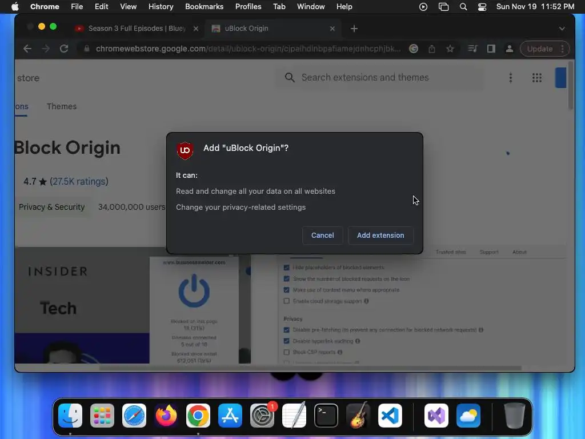Viewport: 585px width, 439px height.
Task: Toggle Hide placeholders of blocked elements checkbox
Action: click(286, 268)
